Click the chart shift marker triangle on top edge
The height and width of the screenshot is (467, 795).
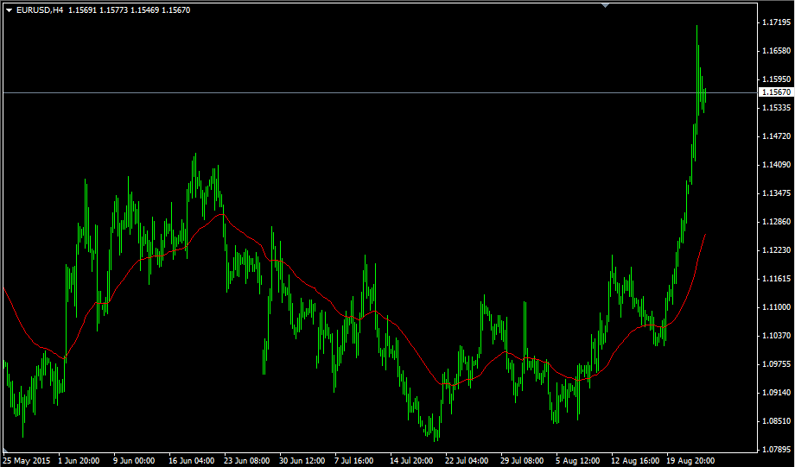605,5
